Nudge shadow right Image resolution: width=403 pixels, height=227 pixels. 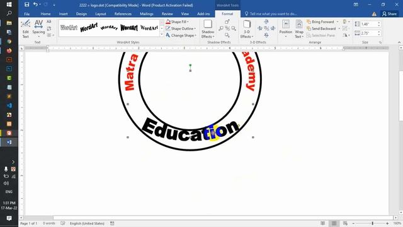coord(234,28)
